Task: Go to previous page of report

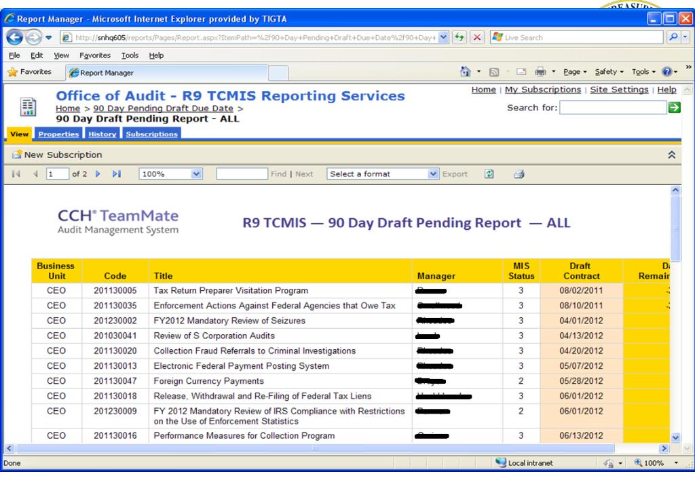Action: tap(35, 174)
